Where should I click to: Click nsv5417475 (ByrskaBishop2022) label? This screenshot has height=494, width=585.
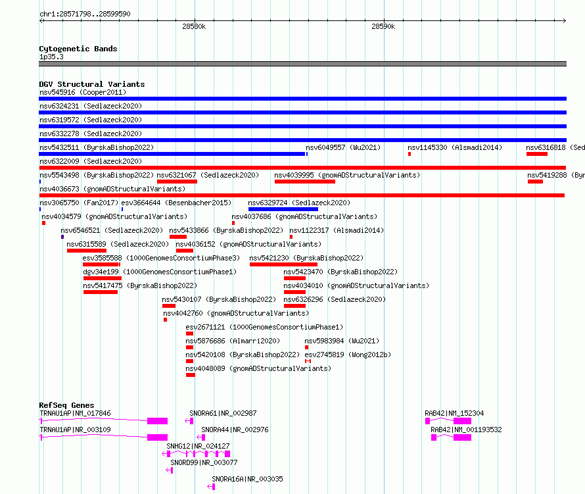pos(140,285)
